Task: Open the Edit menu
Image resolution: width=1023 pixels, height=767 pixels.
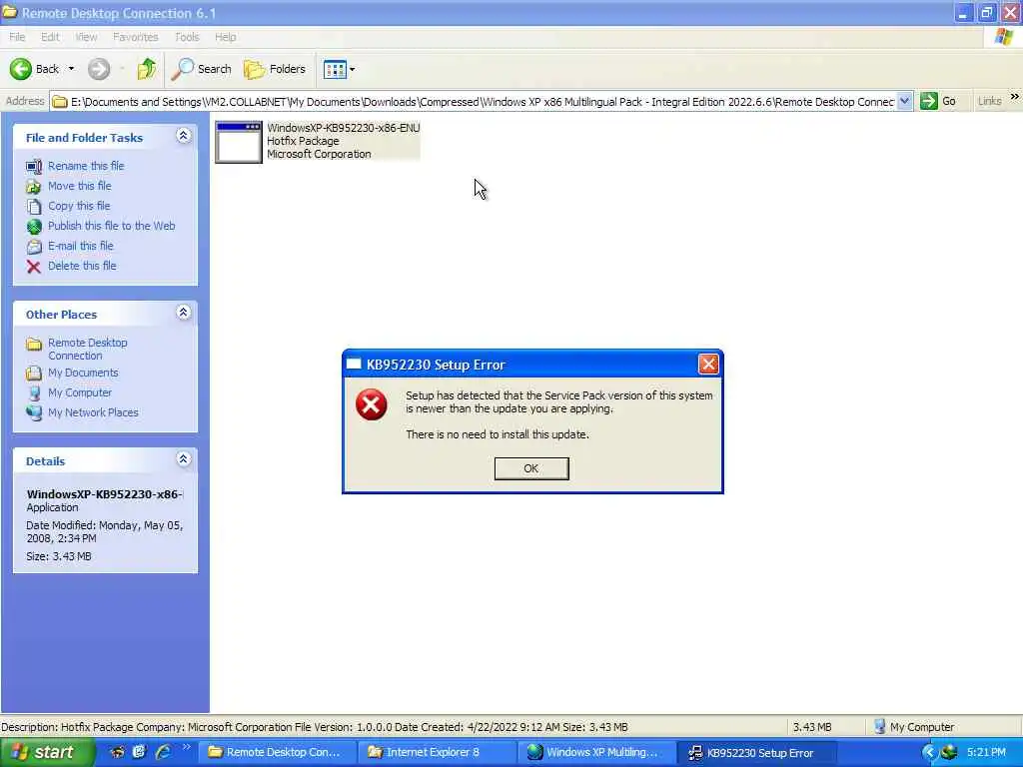Action: (x=50, y=37)
